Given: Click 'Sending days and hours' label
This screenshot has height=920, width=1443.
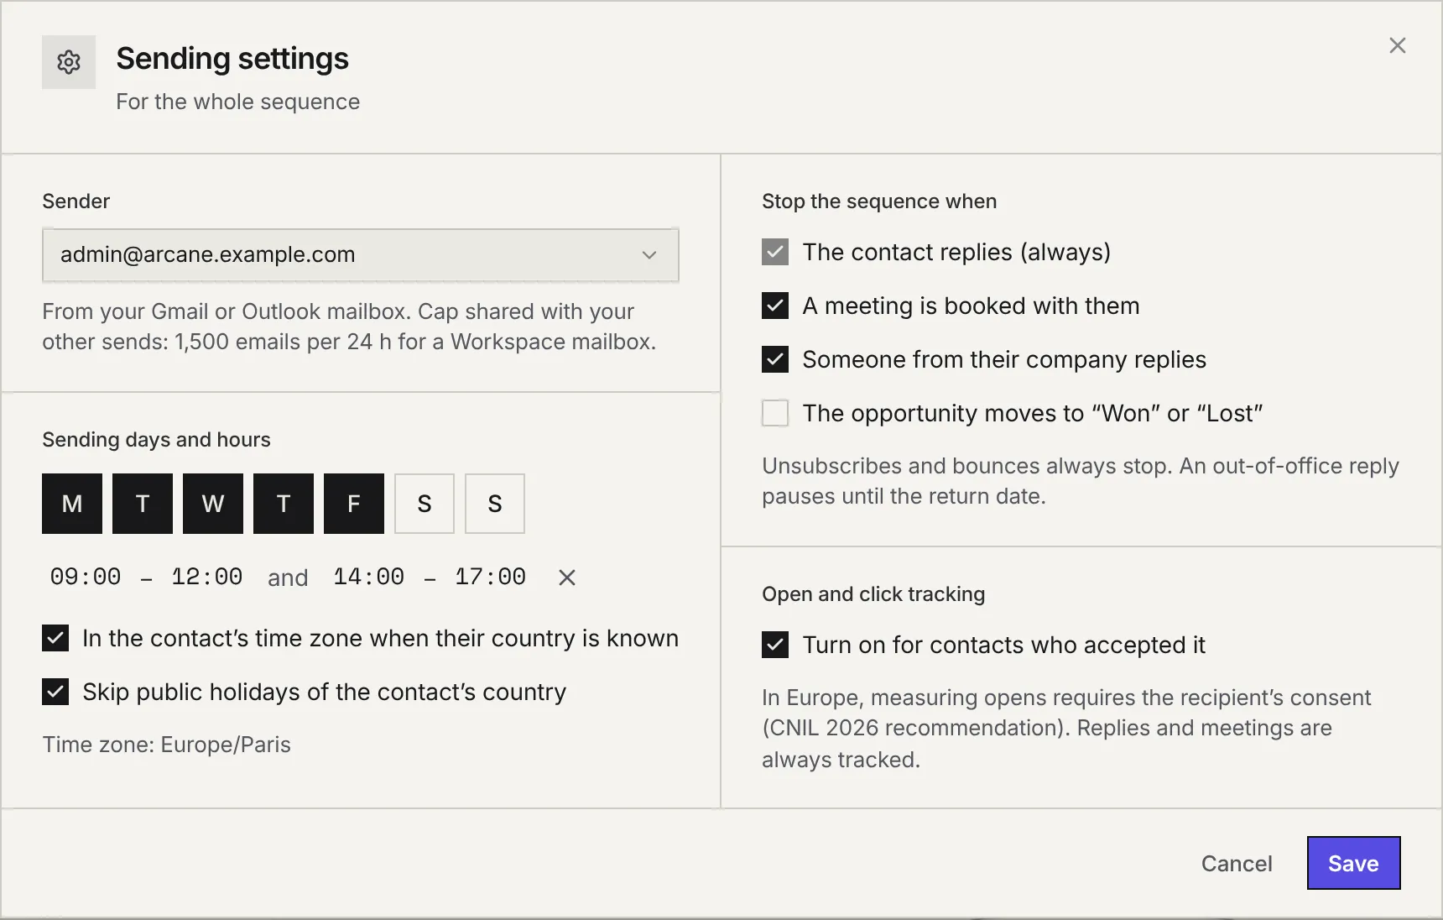Looking at the screenshot, I should tap(156, 440).
